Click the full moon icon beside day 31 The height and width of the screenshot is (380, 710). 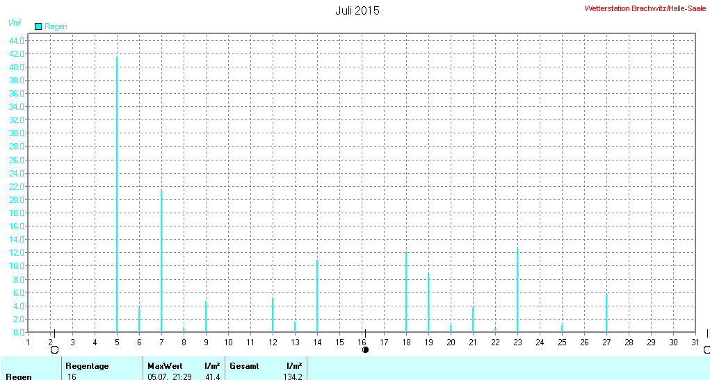(x=707, y=349)
